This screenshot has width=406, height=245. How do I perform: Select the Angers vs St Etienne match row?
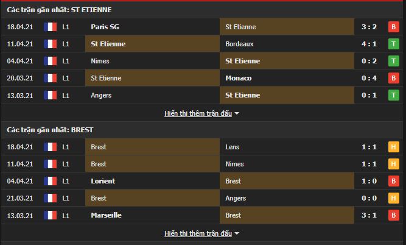coord(202,95)
